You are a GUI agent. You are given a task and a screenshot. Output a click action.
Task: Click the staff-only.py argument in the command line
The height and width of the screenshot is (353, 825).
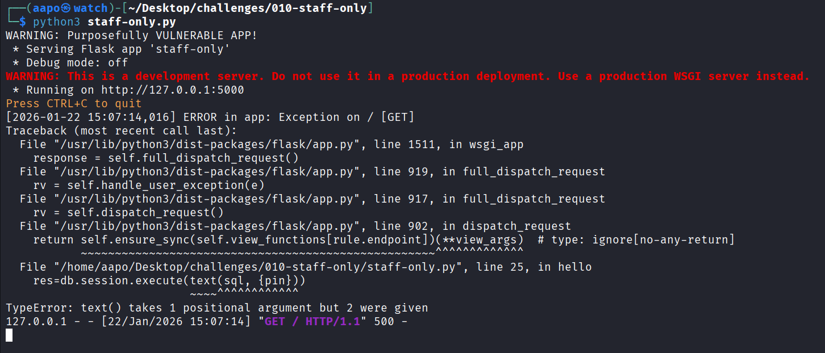click(132, 22)
